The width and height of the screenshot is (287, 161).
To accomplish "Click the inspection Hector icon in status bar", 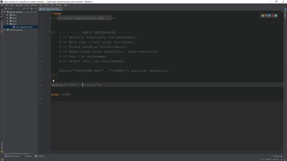I will tap(285, 160).
